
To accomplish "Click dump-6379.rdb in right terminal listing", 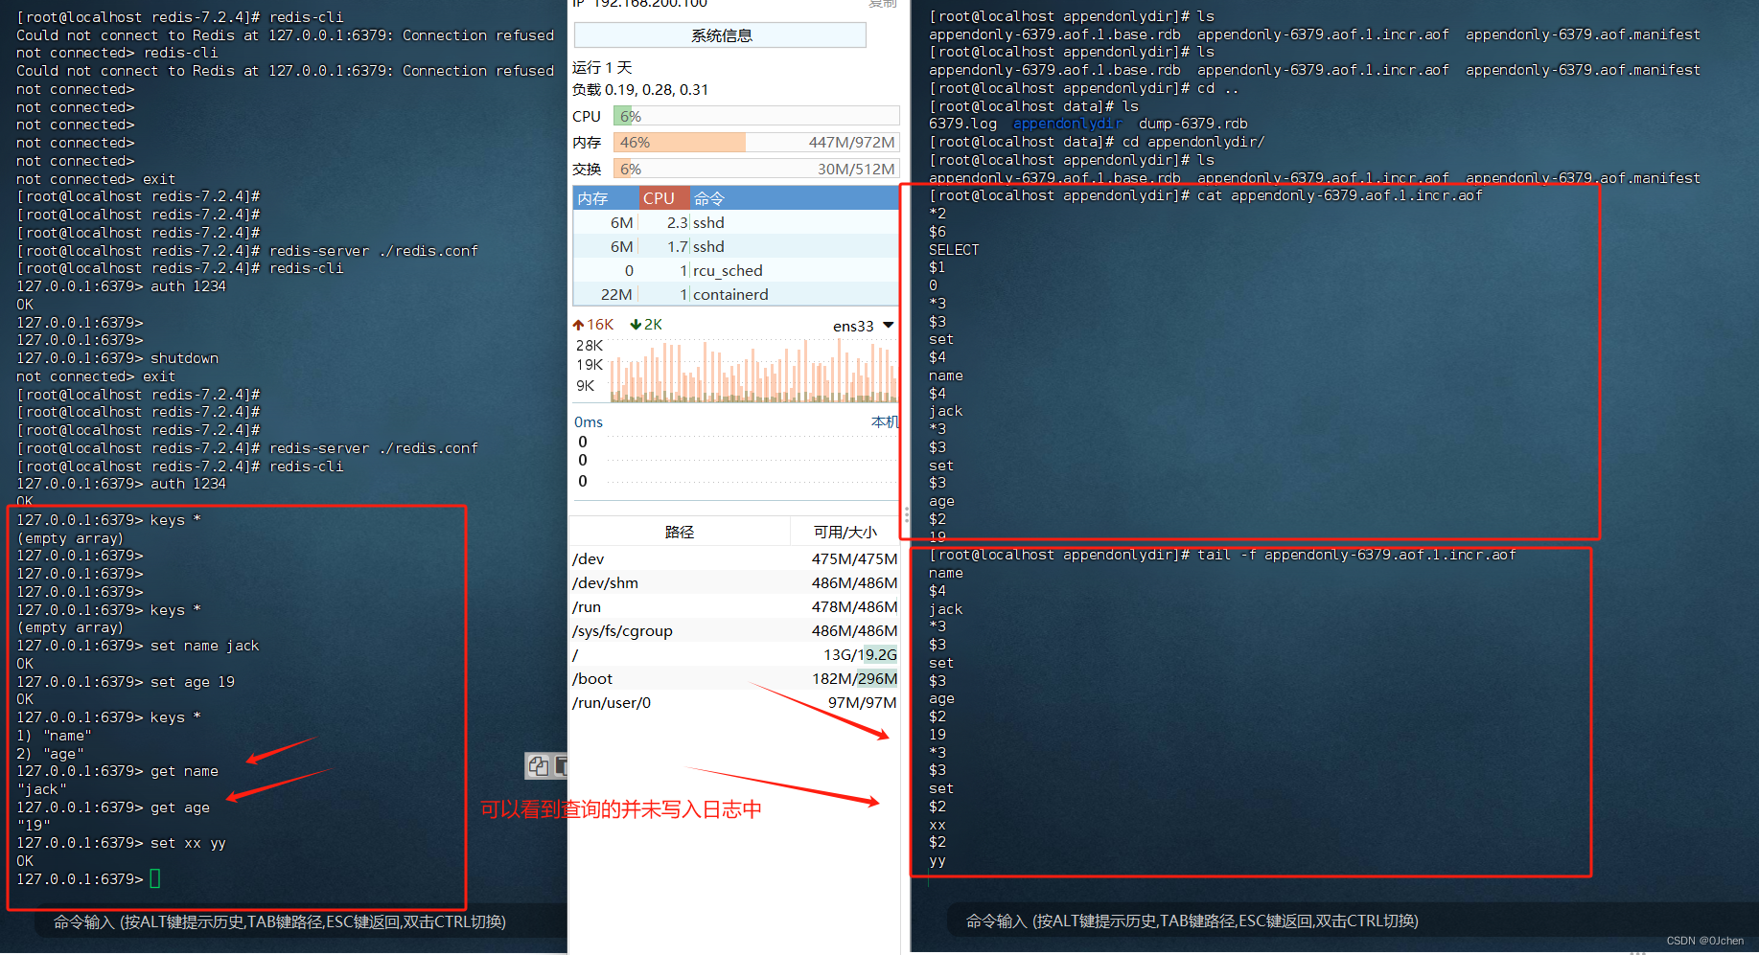I will 1192,124.
